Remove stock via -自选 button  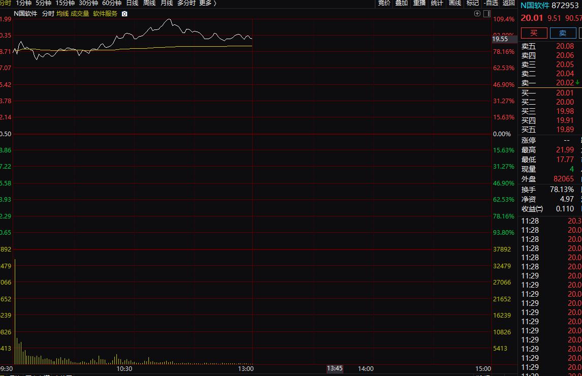491,3
